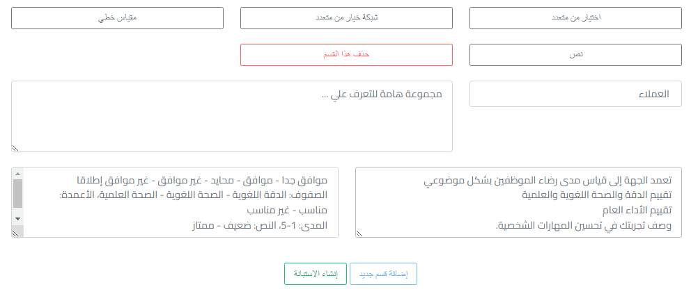Add a section via 'إضافة قسم جديد'
The image size is (691, 303).
pos(383,274)
